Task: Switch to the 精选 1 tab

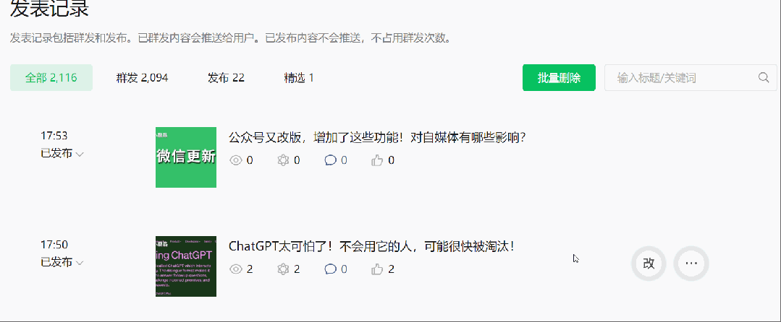Action: click(x=299, y=78)
